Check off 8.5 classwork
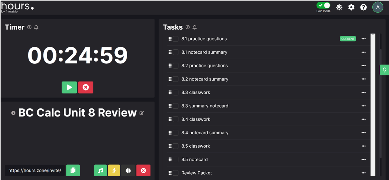389x180 pixels. click(176, 146)
